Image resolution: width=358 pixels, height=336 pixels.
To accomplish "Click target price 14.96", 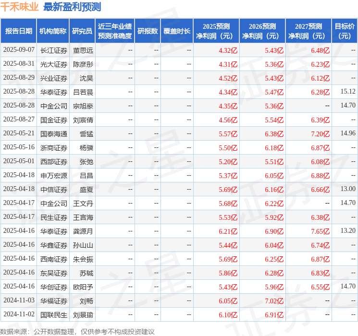I will 348,133.
